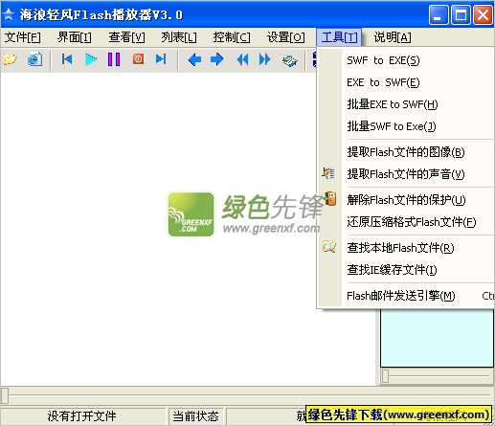Click the playback progress slider at bottom
Screen dimensions: 495x426
(x=247, y=395)
